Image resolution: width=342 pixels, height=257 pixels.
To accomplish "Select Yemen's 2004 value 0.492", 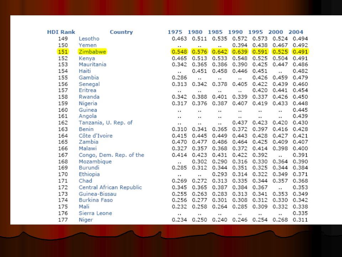I will (300, 45).
